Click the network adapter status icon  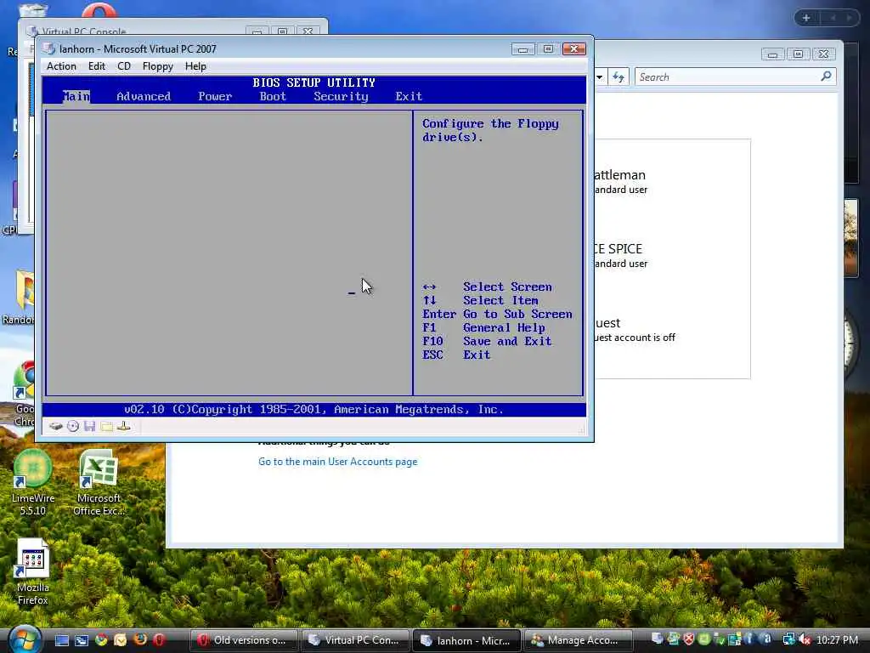click(124, 427)
